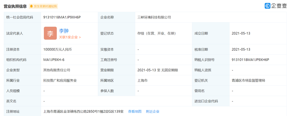
Task: Open legal representative 李翀 profile link
Action: point(64,31)
